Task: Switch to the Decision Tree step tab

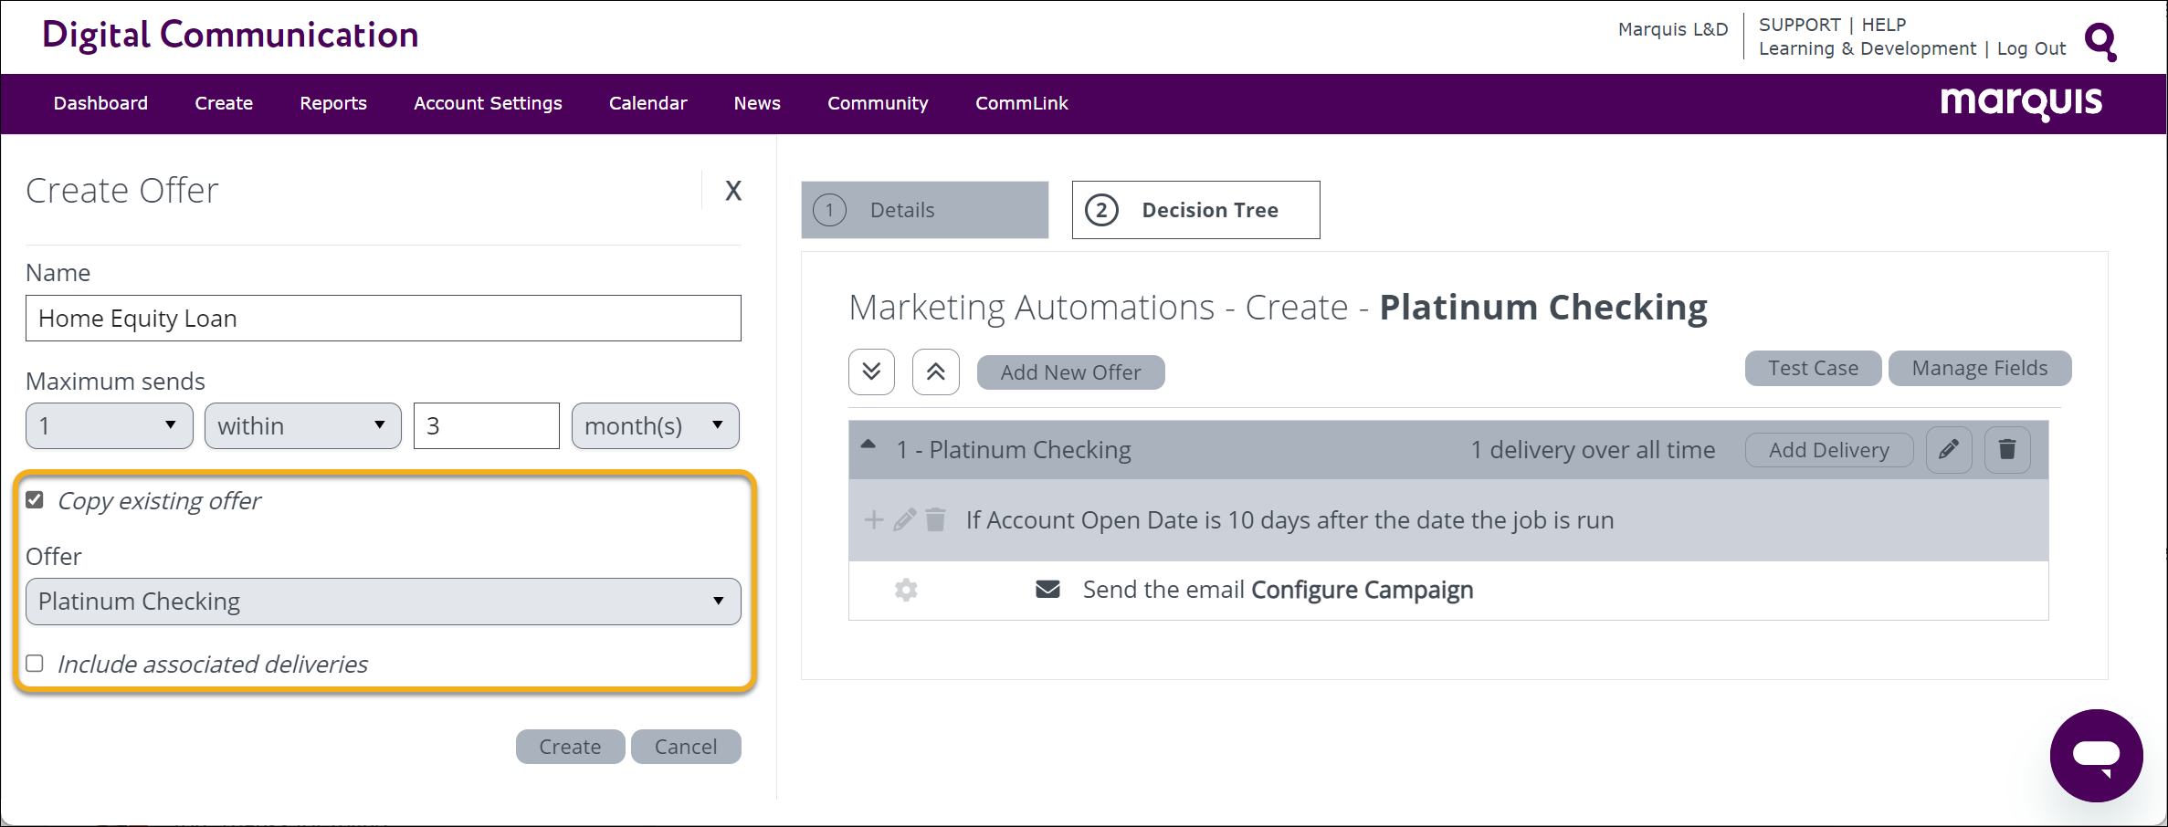Action: (x=1196, y=210)
